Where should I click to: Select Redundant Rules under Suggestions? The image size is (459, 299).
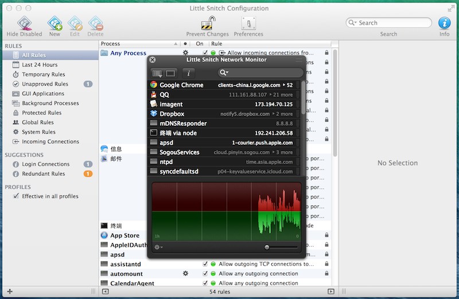(43, 174)
